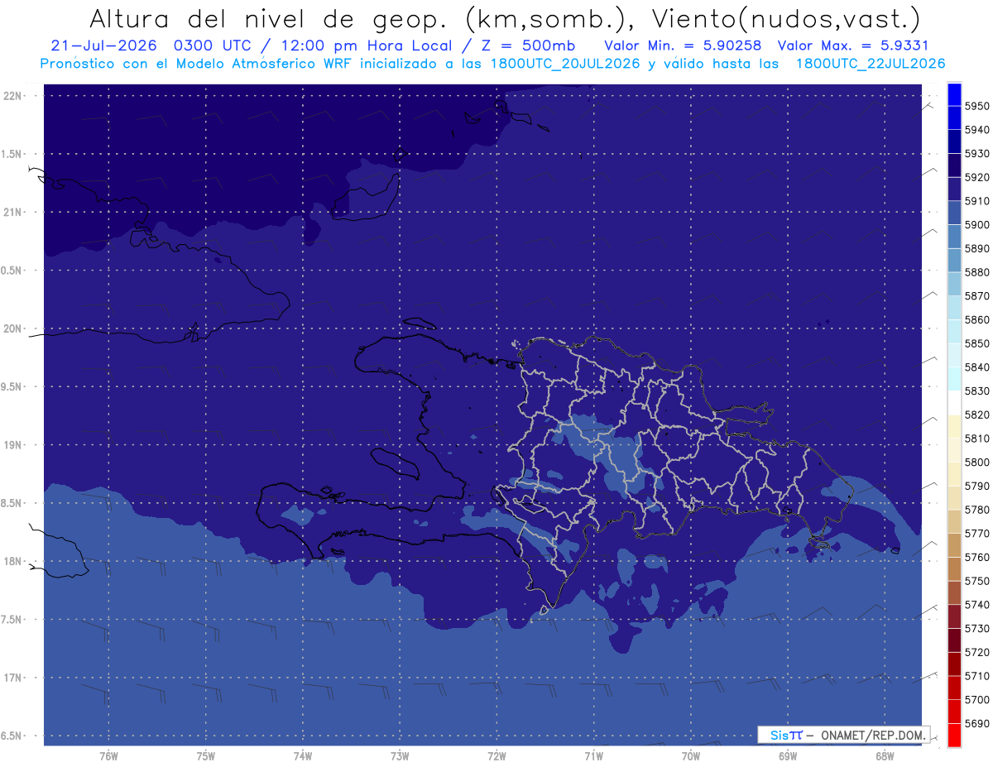
Task: Click the "68W" longitude label
Action: (885, 755)
